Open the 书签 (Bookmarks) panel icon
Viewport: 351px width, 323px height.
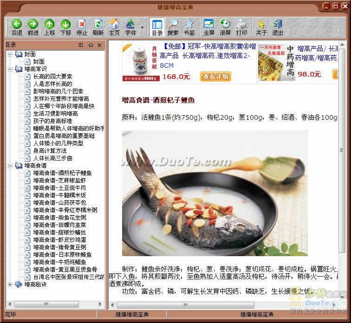click(x=189, y=27)
